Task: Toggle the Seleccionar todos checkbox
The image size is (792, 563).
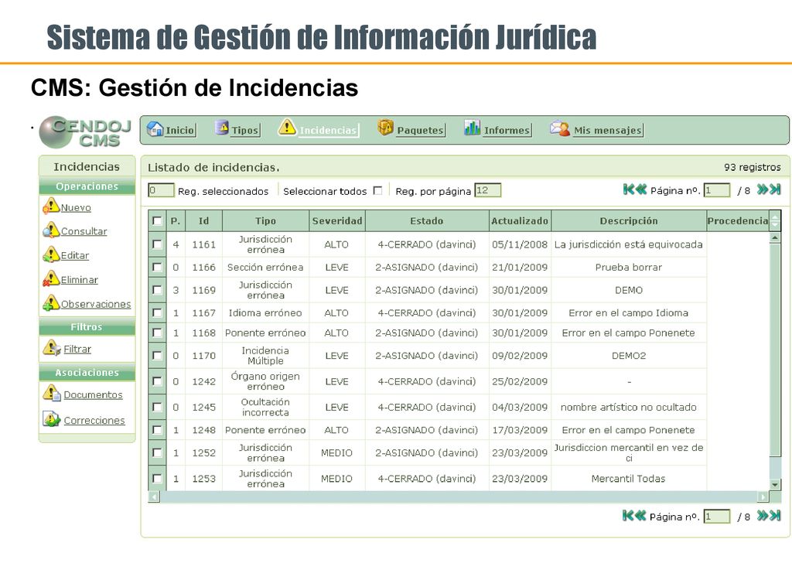Action: [377, 190]
